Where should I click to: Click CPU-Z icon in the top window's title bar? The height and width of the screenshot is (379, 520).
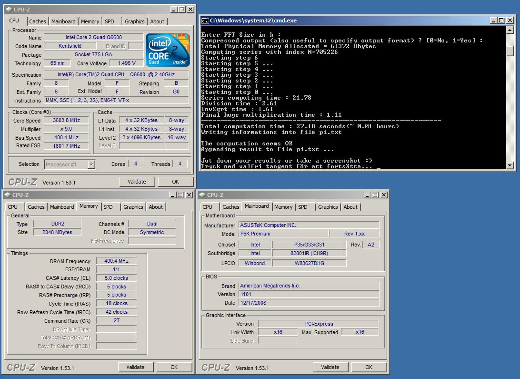coord(10,10)
